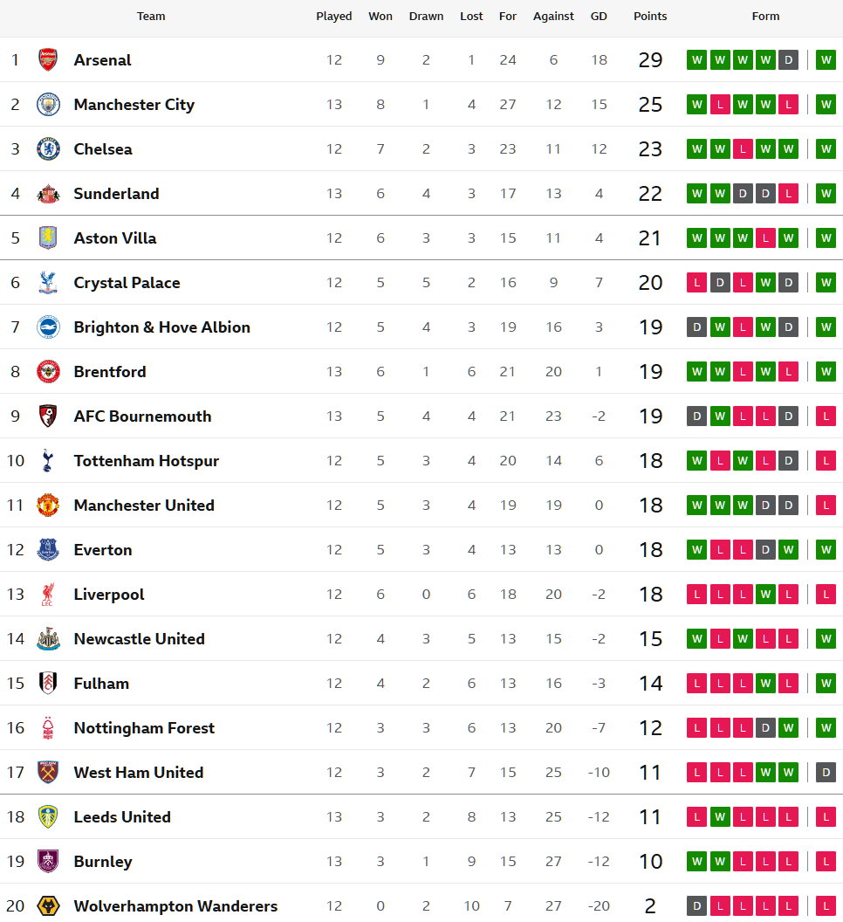Click the Chelsea club crest
The image size is (843, 922).
pyautogui.click(x=48, y=148)
